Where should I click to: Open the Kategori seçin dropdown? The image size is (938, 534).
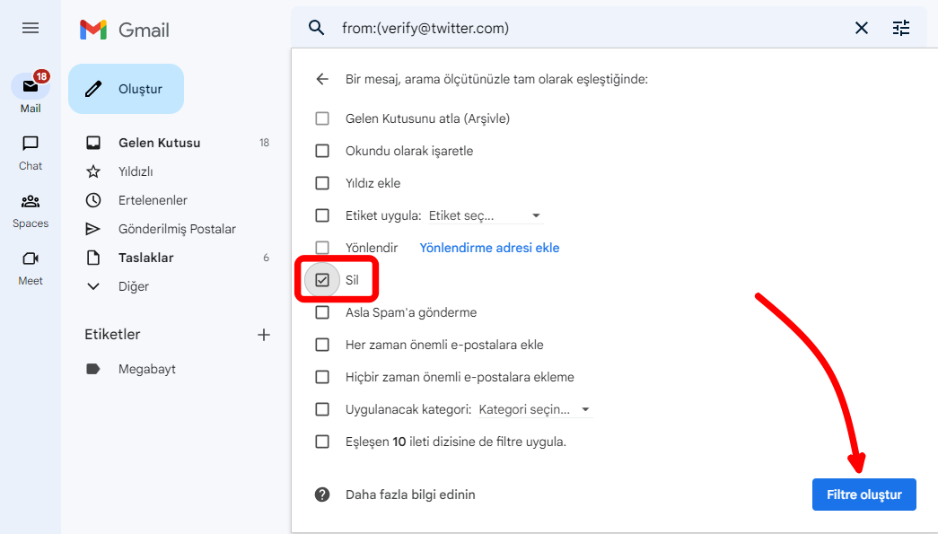tap(535, 409)
